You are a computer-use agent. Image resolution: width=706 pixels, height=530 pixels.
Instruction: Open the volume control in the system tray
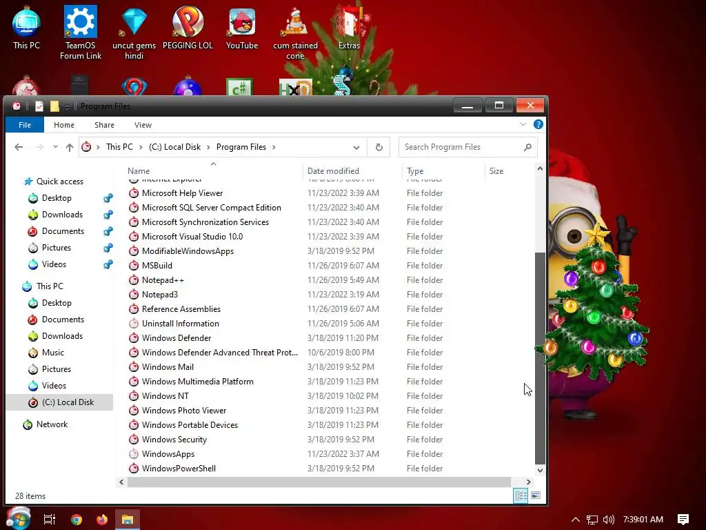point(608,520)
